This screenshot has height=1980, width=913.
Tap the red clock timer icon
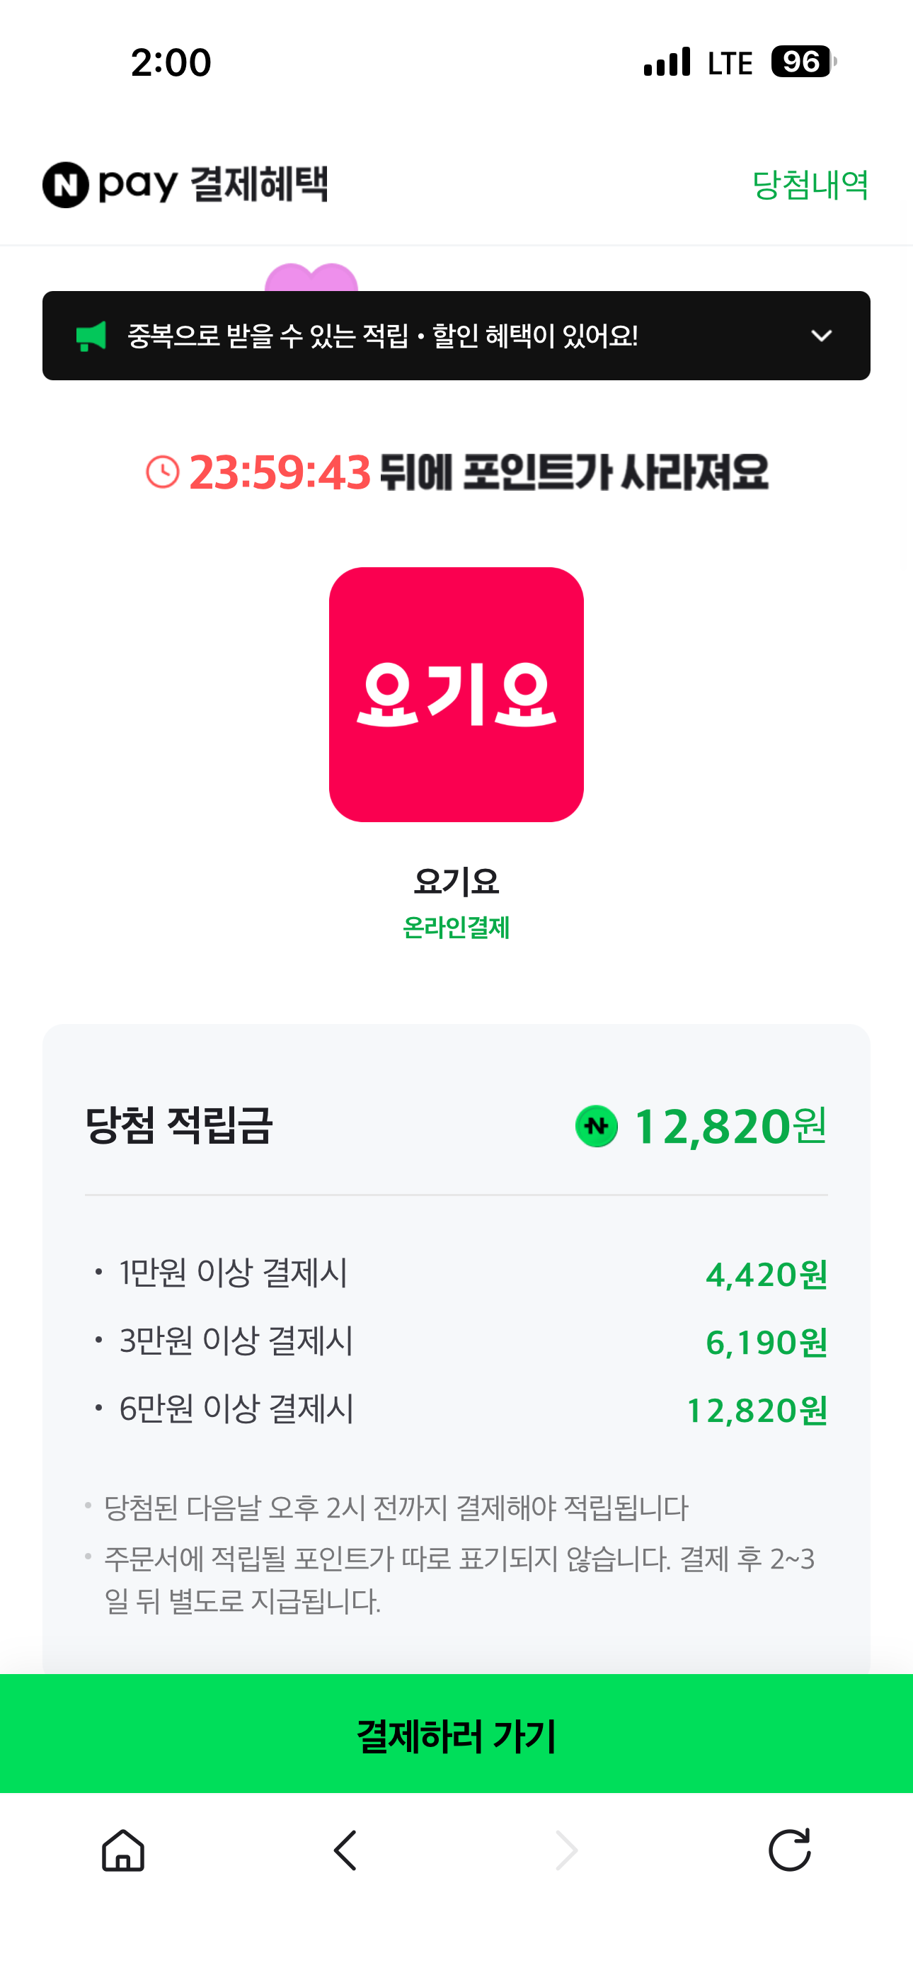(163, 471)
